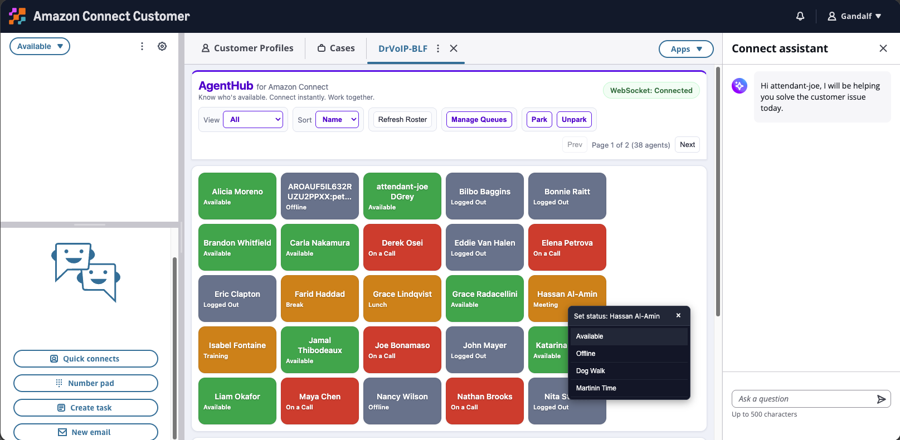Select the Grace Radacellini card
Image resolution: width=900 pixels, height=440 pixels.
click(485, 299)
